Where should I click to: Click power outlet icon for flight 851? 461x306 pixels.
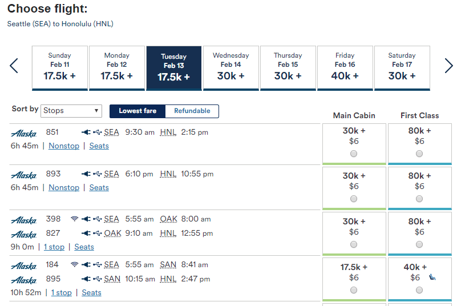(x=86, y=132)
